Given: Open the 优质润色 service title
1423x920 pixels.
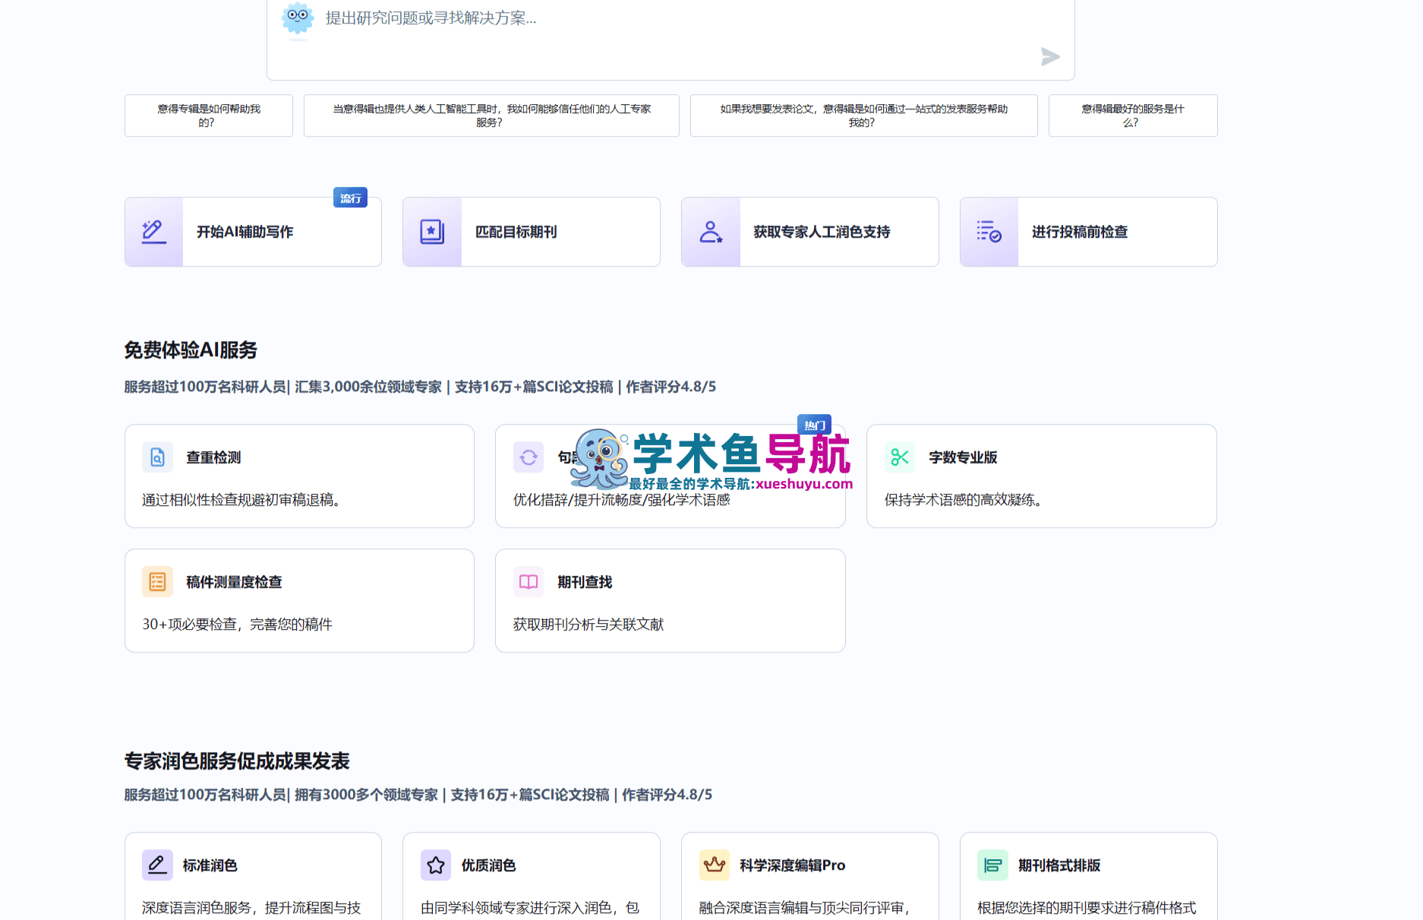Looking at the screenshot, I should [x=488, y=865].
